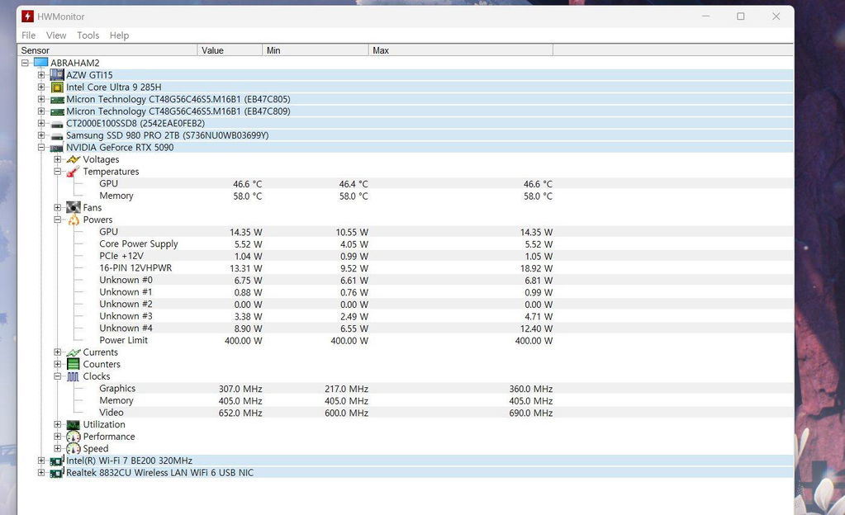The width and height of the screenshot is (845, 515).
Task: Click the 58.0 °C Memory temperature value
Action: coord(247,196)
